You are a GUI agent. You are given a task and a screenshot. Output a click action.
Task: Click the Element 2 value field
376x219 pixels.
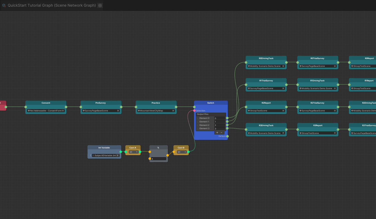(x=220, y=125)
